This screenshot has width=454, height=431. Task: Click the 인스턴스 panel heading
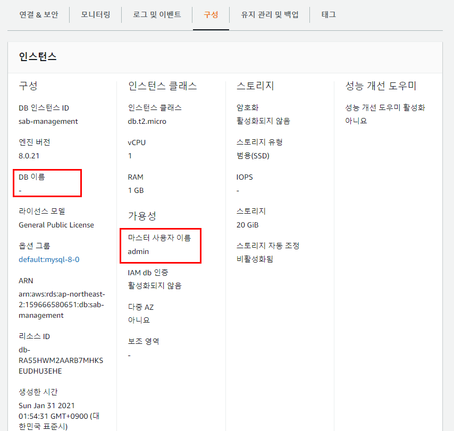[x=38, y=56]
